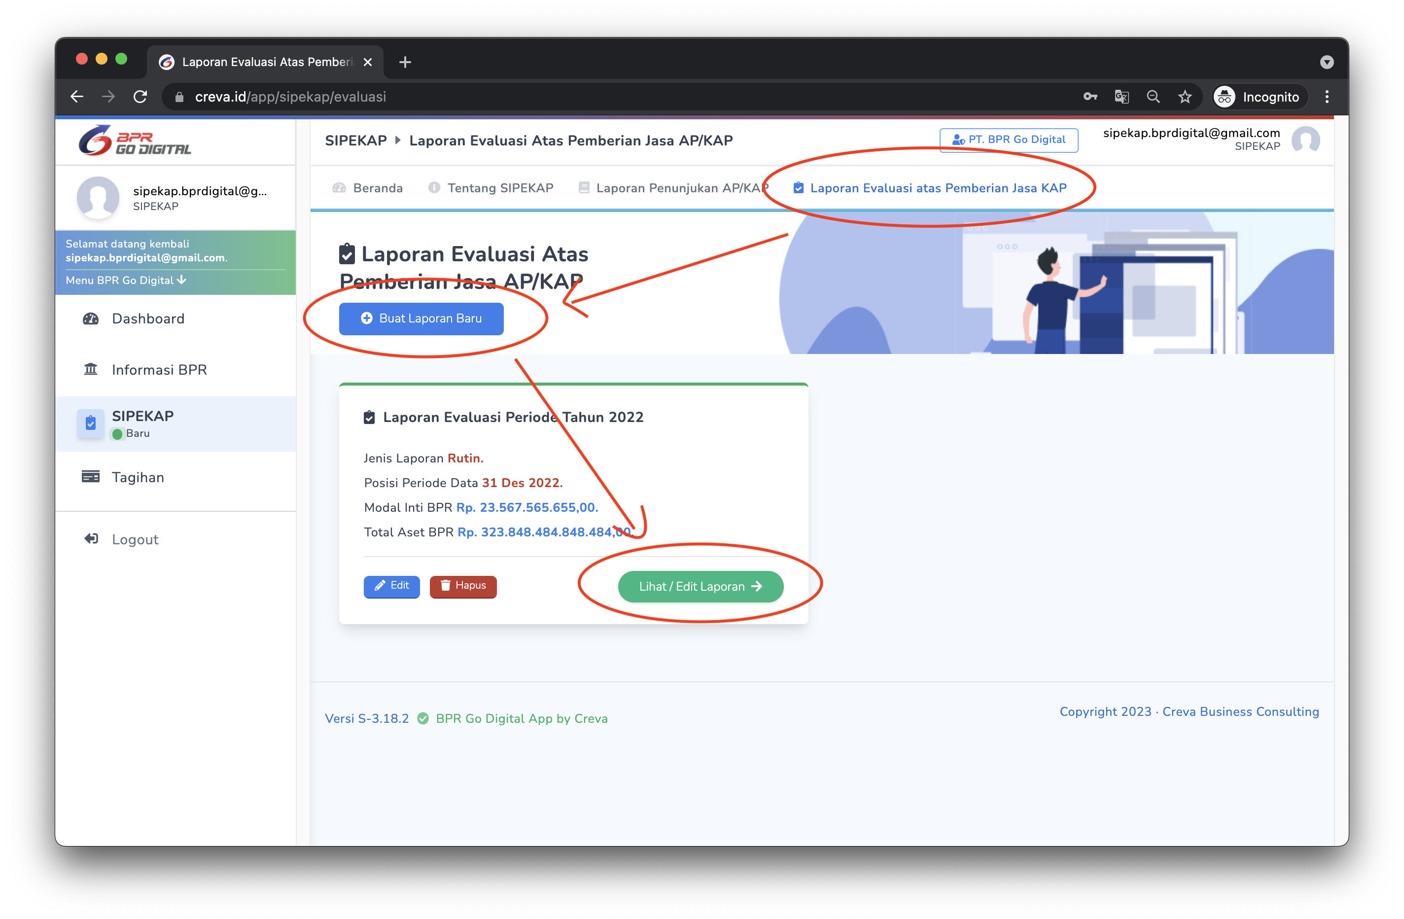Click the BPR Go Digital logo

[135, 141]
